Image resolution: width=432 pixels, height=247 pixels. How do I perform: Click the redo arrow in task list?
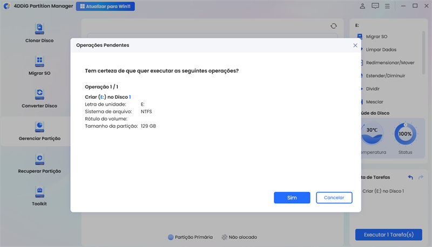421,177
